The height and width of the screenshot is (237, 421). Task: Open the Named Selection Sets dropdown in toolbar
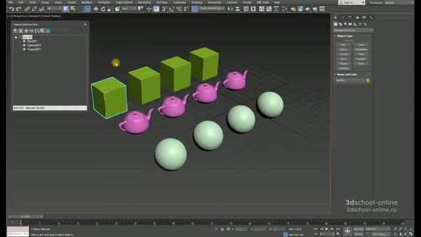212,9
